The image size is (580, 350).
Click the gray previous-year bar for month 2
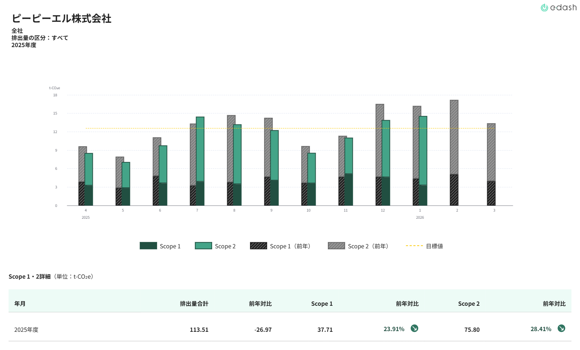454,137
